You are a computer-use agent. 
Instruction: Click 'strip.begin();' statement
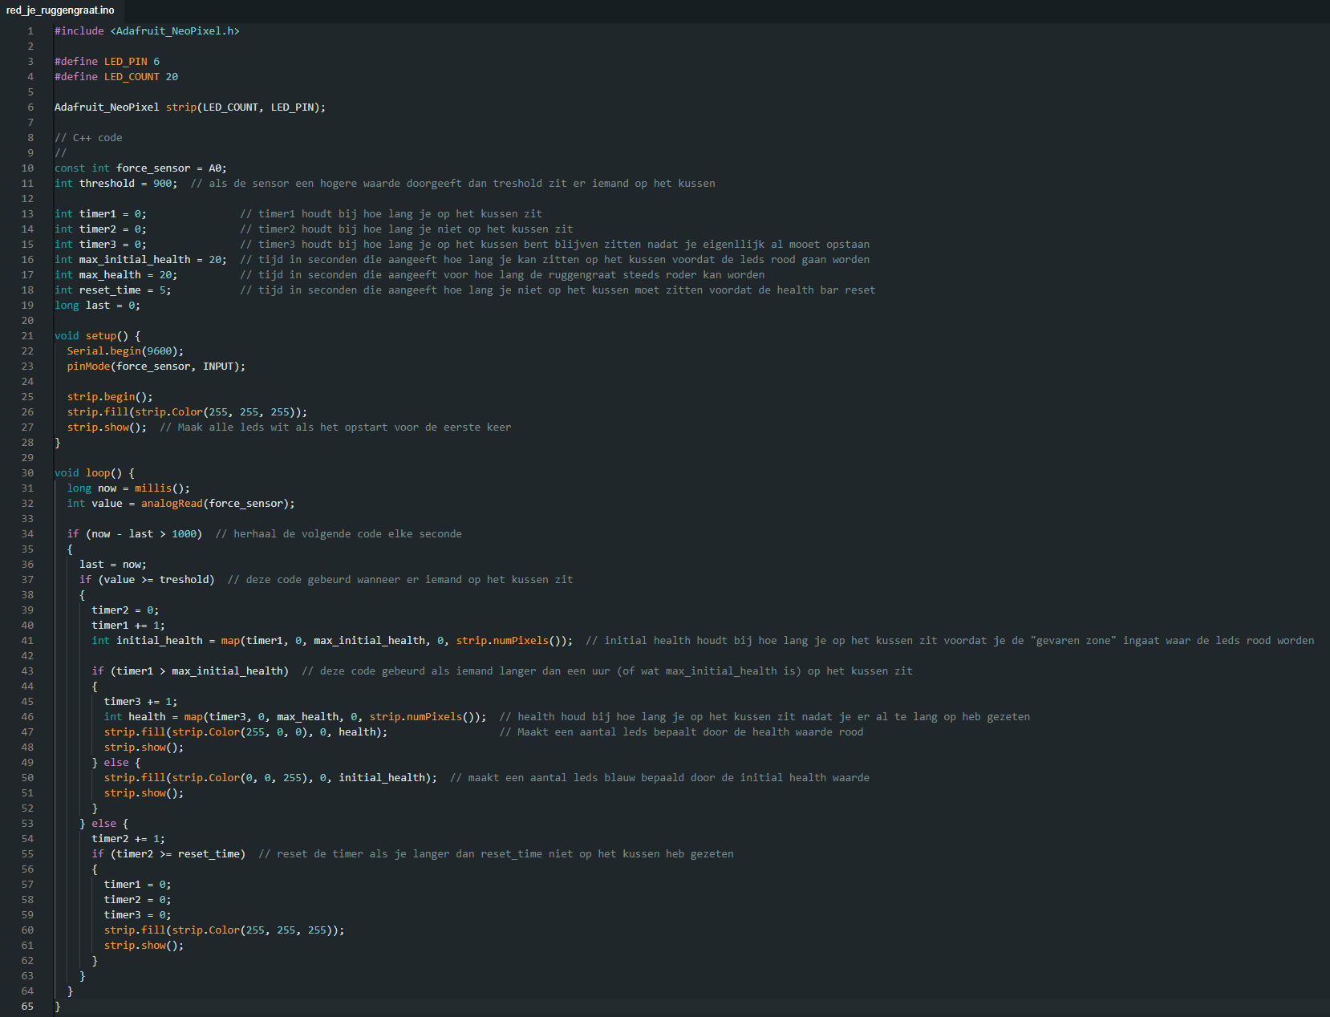[x=110, y=397]
